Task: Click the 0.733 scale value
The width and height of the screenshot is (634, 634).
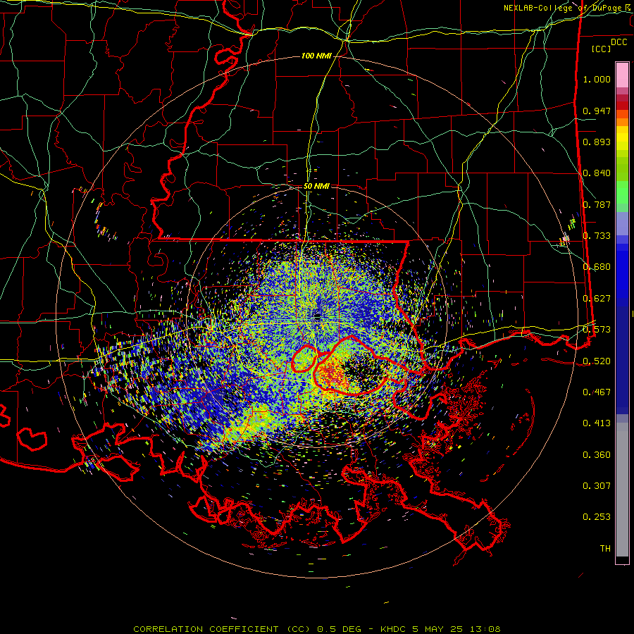Action: coord(597,236)
